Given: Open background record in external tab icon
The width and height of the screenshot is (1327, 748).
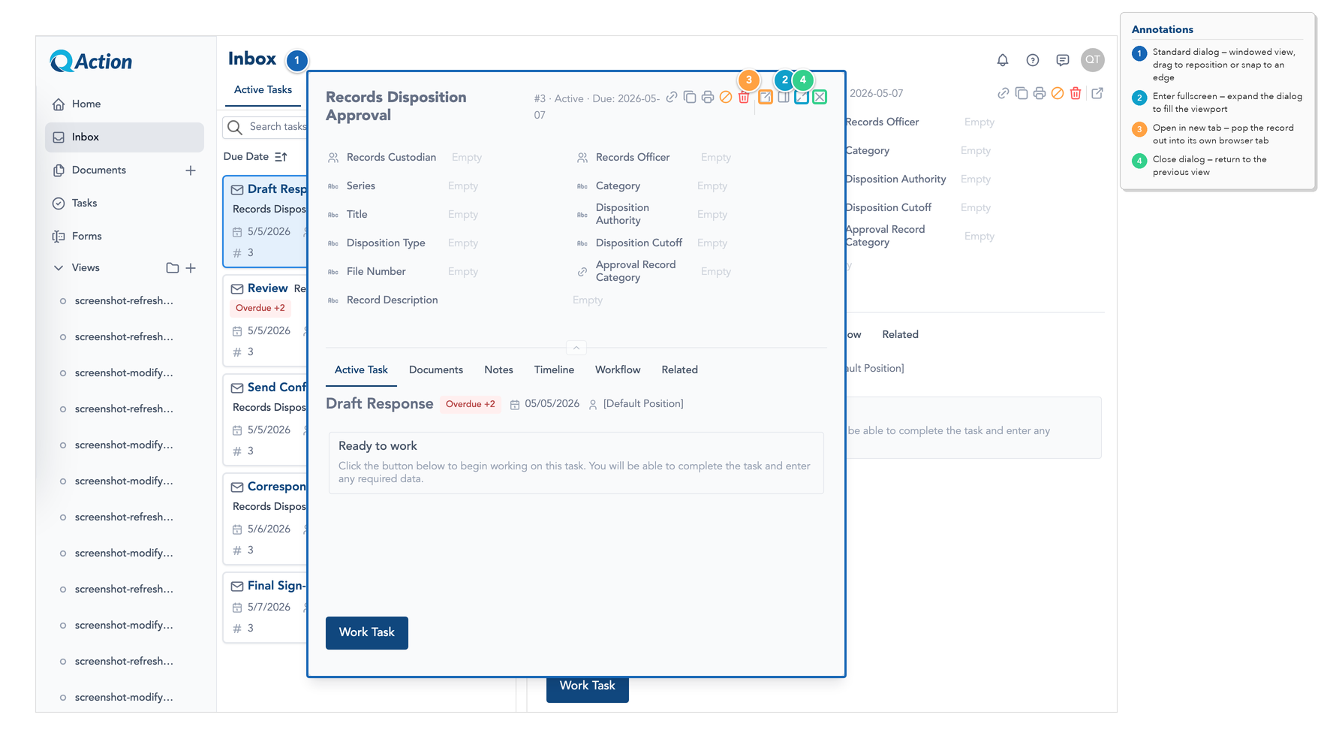Looking at the screenshot, I should 1097,93.
